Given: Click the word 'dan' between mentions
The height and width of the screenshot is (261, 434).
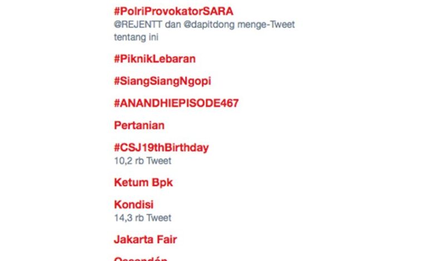Looking at the screenshot, I should click(x=172, y=24).
